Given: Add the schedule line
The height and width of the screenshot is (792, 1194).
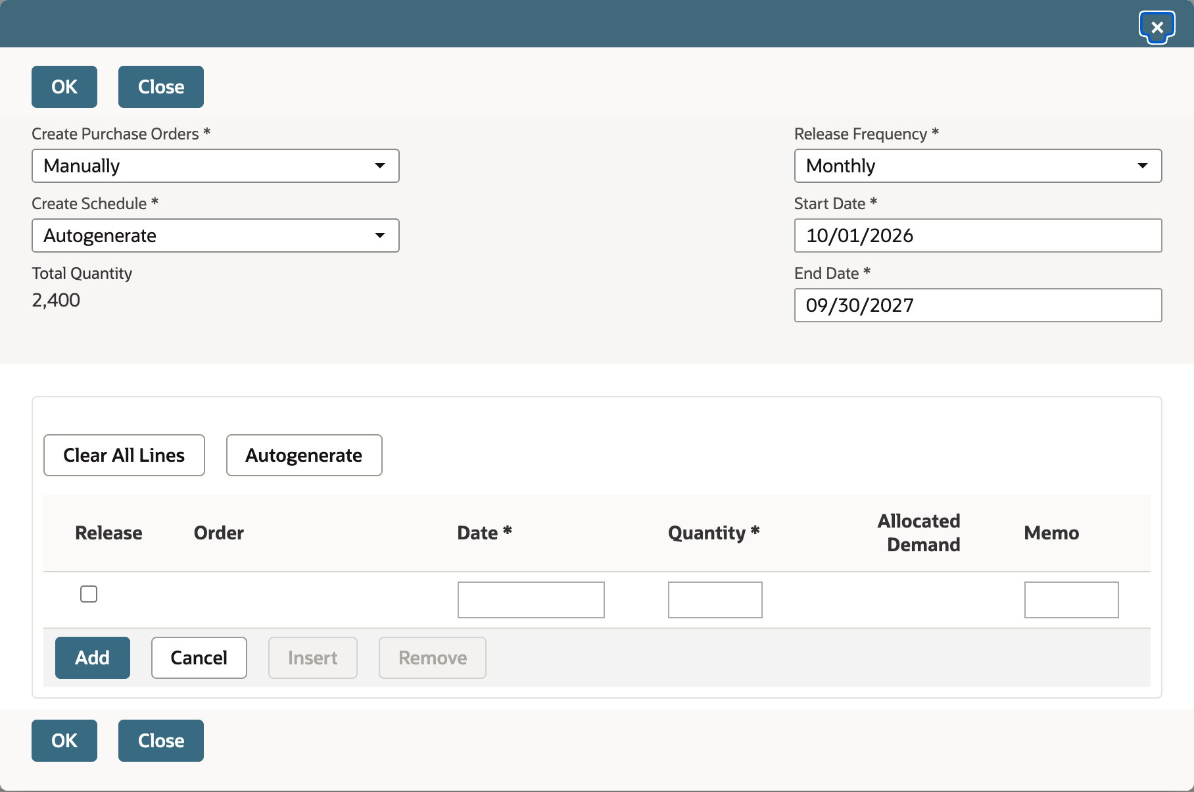Looking at the screenshot, I should pos(93,658).
